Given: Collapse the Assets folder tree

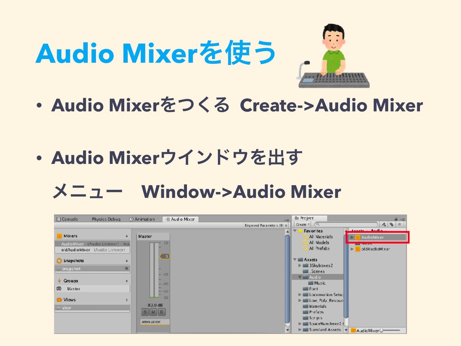Looking at the screenshot, I should pyautogui.click(x=295, y=259).
